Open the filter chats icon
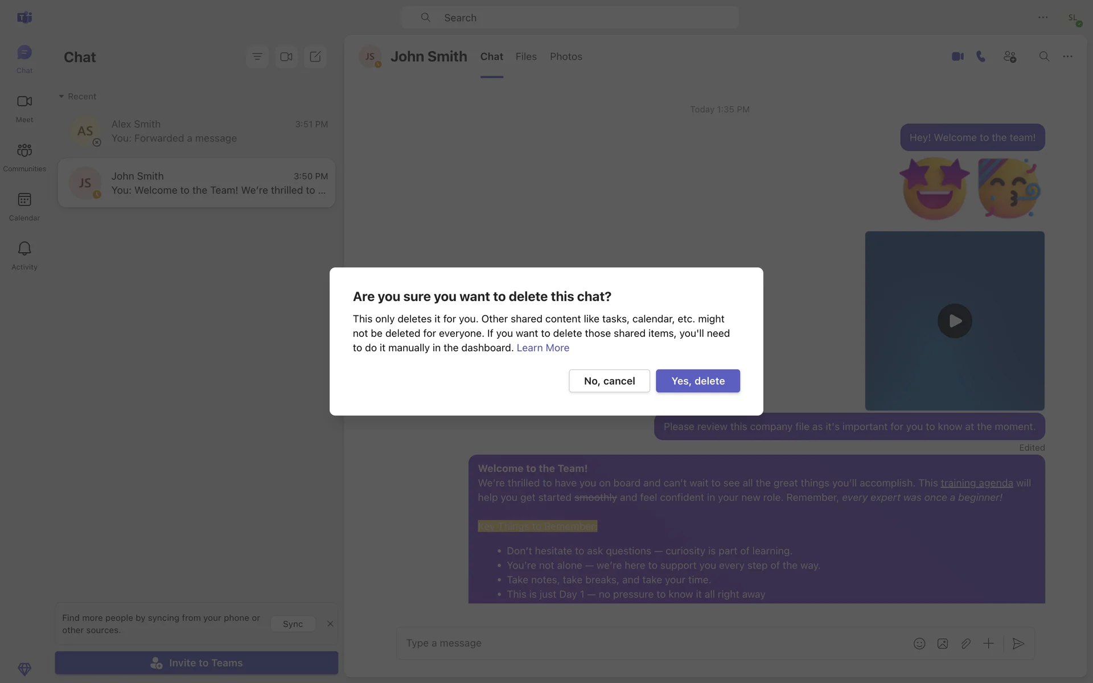The width and height of the screenshot is (1093, 683). coord(257,57)
